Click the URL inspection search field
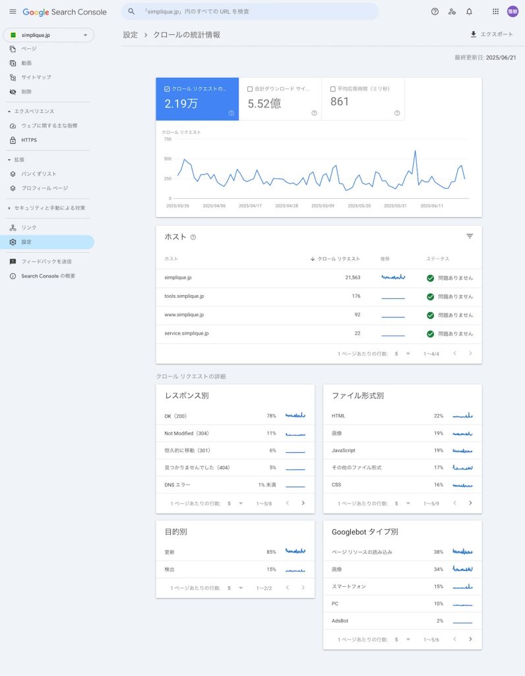Image resolution: width=525 pixels, height=676 pixels. point(250,12)
